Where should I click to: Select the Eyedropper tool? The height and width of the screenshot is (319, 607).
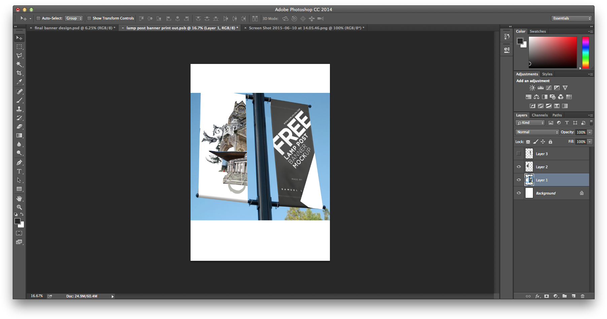(19, 82)
